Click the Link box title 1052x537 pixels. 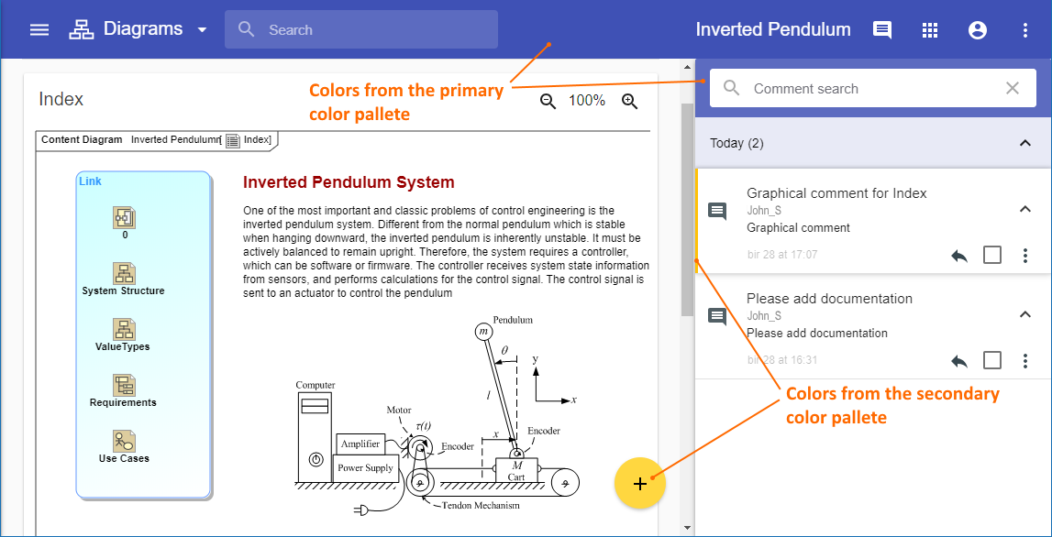click(91, 181)
